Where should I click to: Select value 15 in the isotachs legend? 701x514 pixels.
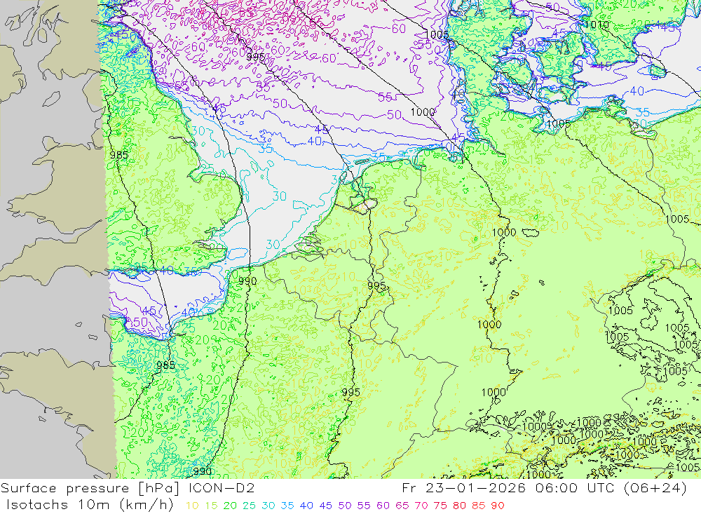tap(212, 506)
